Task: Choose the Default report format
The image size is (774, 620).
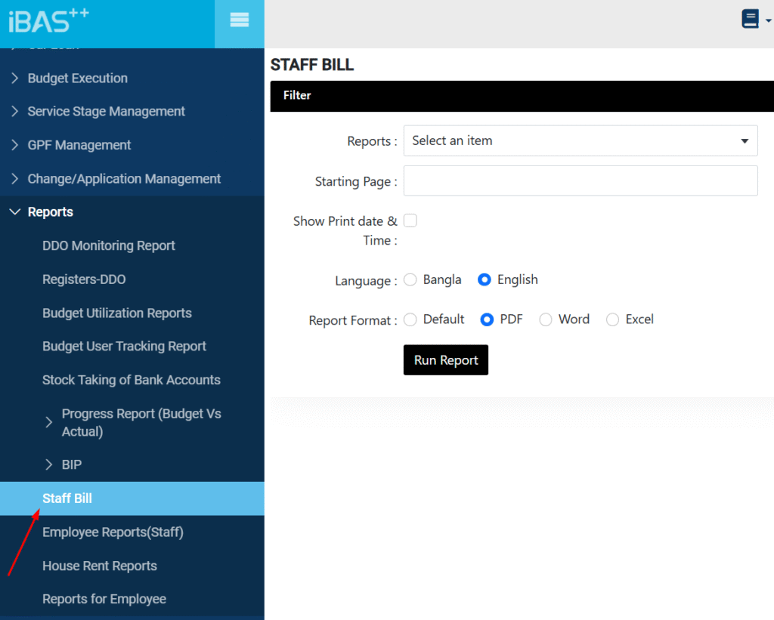Action: coord(410,319)
